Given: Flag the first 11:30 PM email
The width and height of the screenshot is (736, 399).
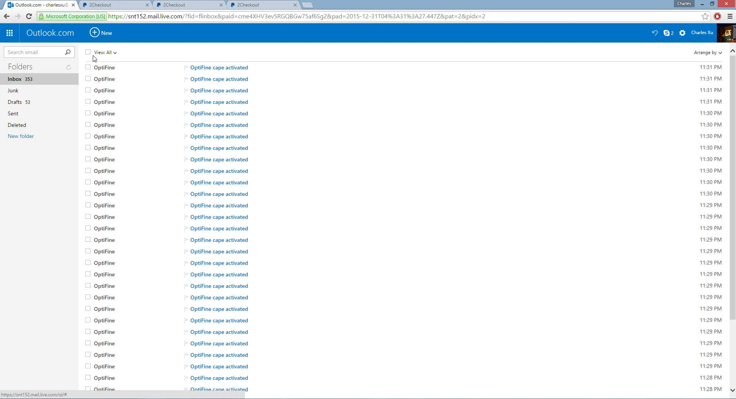Looking at the screenshot, I should [186, 113].
